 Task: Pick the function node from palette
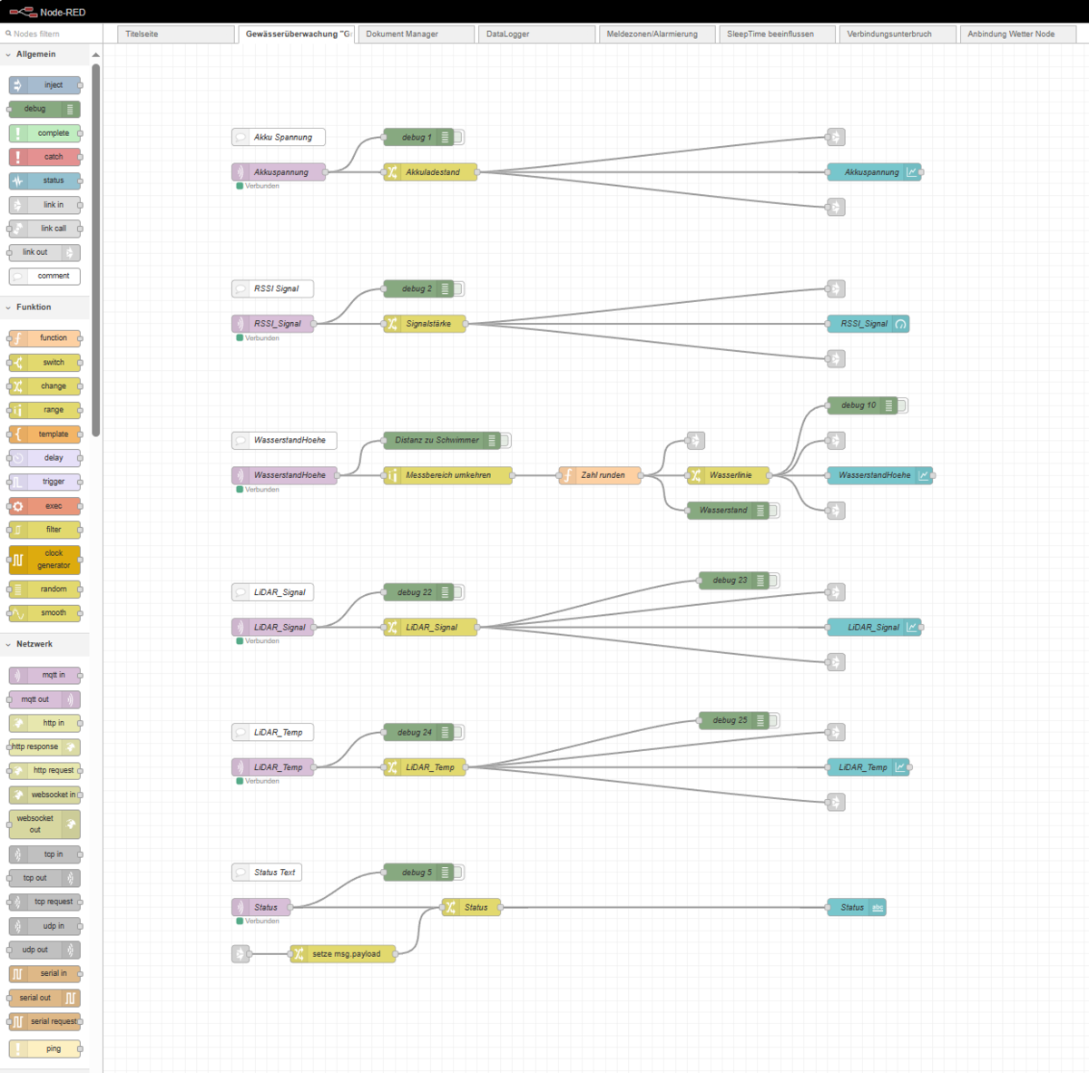(45, 338)
